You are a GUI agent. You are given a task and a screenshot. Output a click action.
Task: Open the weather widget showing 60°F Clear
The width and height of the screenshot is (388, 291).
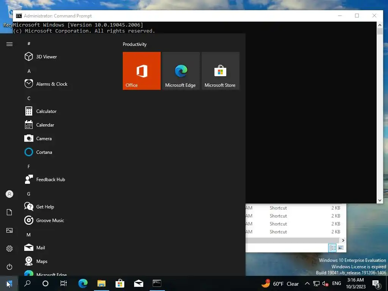point(280,283)
